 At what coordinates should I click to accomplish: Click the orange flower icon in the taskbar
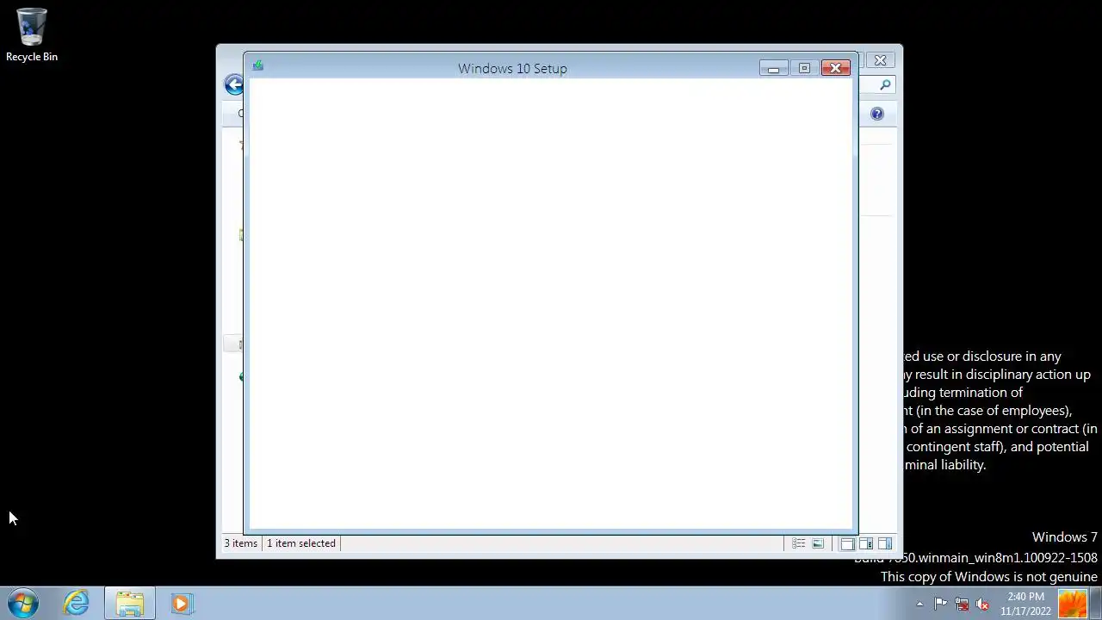pos(1073,604)
